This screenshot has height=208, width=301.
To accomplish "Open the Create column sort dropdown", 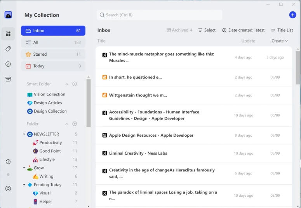I will coord(280,41).
